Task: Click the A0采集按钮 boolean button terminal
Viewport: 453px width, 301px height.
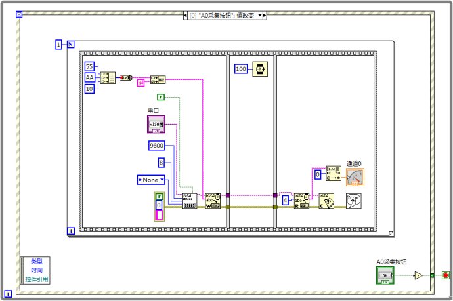Action: click(385, 275)
